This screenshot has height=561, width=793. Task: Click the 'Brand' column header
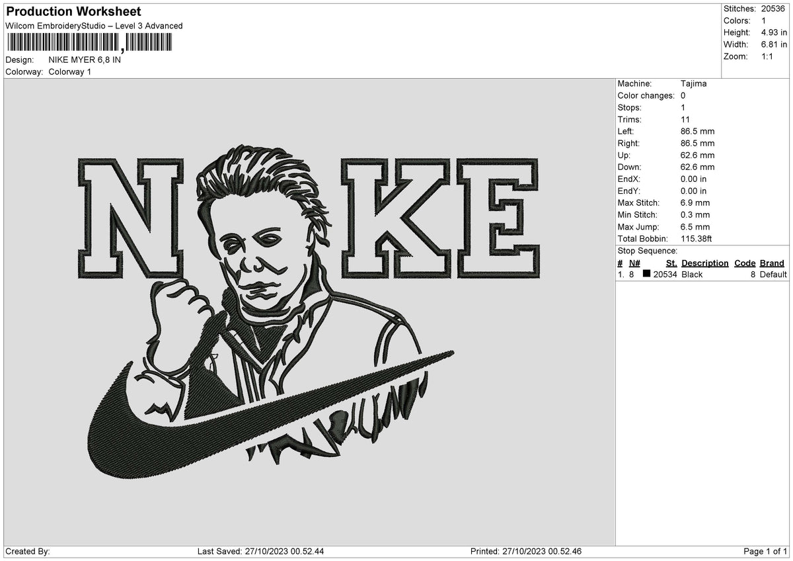771,263
